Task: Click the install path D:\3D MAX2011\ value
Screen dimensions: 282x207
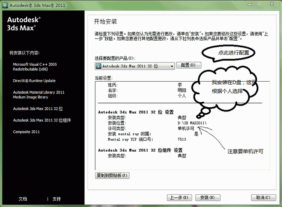Action: click(x=192, y=123)
